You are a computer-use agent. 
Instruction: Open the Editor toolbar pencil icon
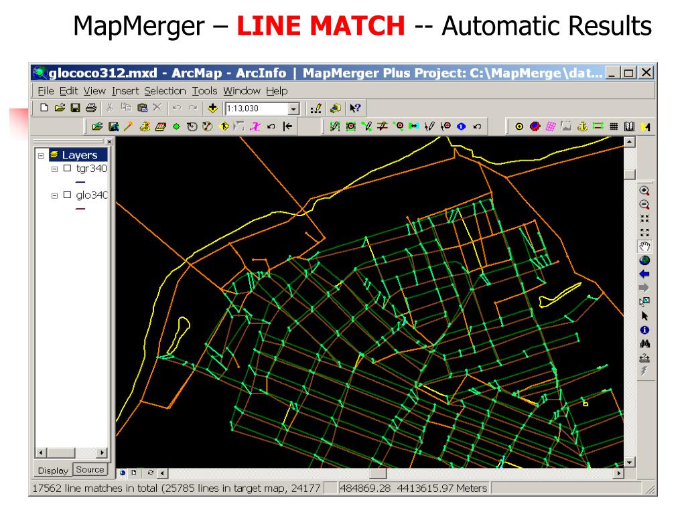coord(316,108)
